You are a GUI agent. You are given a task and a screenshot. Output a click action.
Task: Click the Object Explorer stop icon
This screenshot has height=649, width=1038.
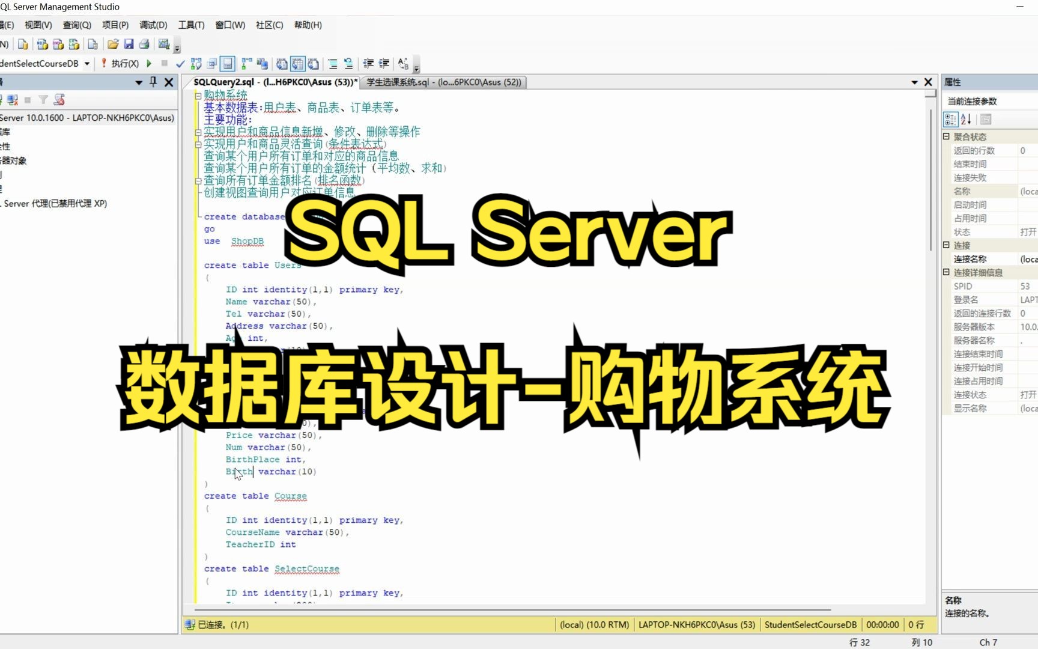[x=28, y=100]
